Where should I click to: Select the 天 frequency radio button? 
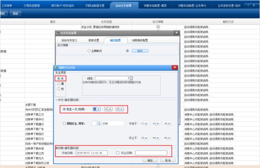(58, 79)
